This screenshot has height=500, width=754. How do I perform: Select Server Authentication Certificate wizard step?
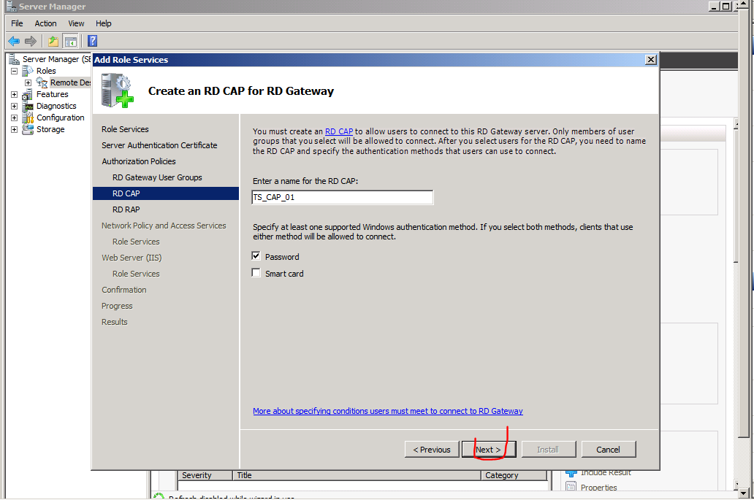pos(159,145)
